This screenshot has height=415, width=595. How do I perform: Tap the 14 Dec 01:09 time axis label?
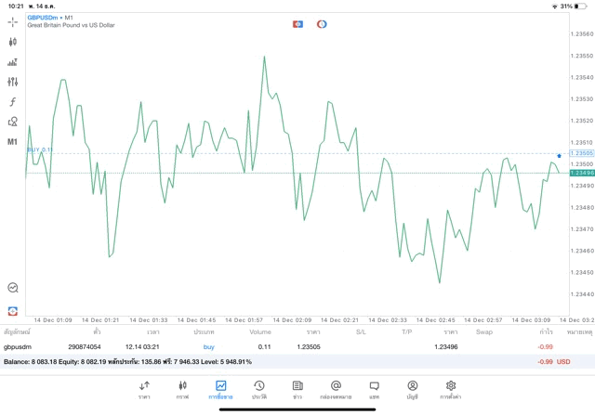coord(53,320)
